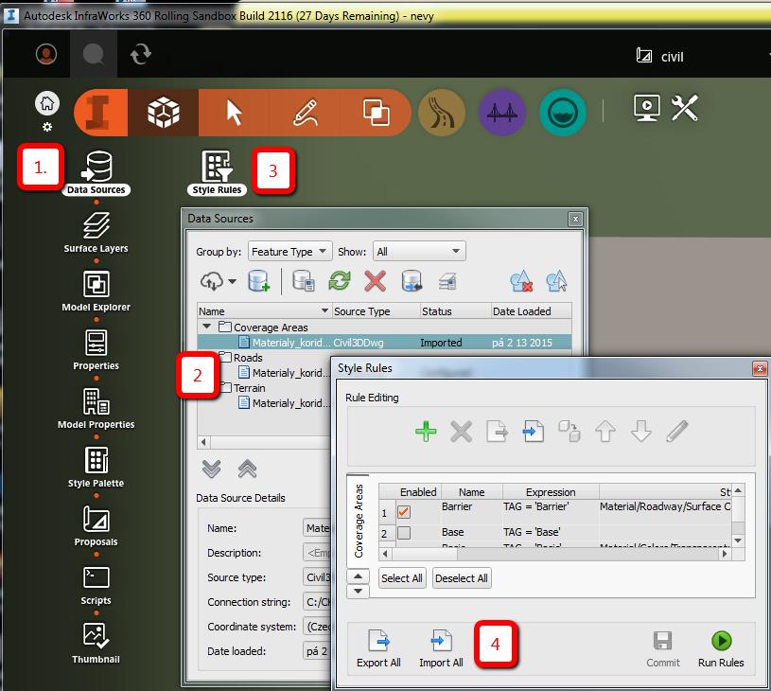The width and height of the screenshot is (771, 691).
Task: Enable the Base rule checkbox
Action: tap(404, 533)
